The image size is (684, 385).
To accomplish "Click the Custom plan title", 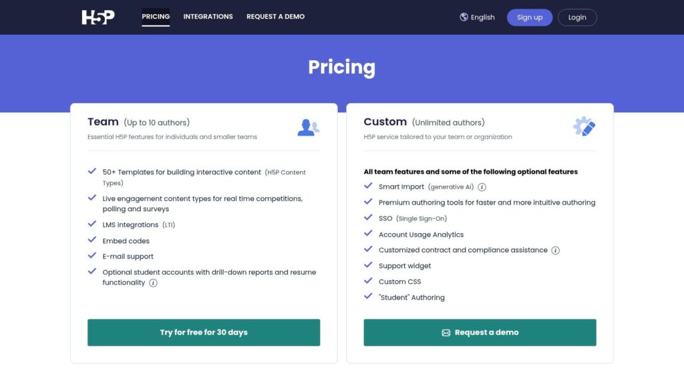I will coord(385,122).
